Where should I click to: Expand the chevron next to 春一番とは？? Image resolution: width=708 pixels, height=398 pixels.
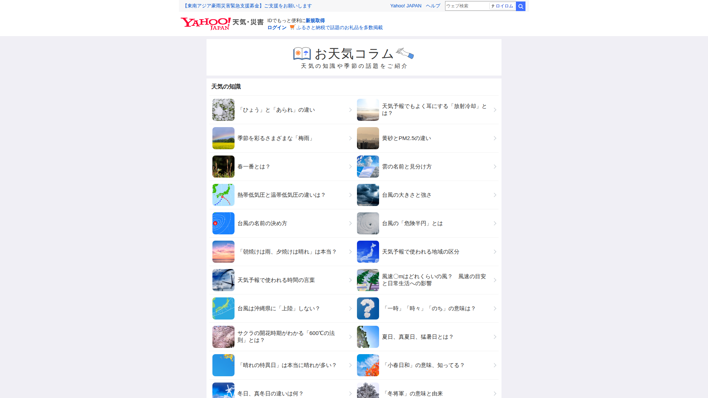[350, 167]
